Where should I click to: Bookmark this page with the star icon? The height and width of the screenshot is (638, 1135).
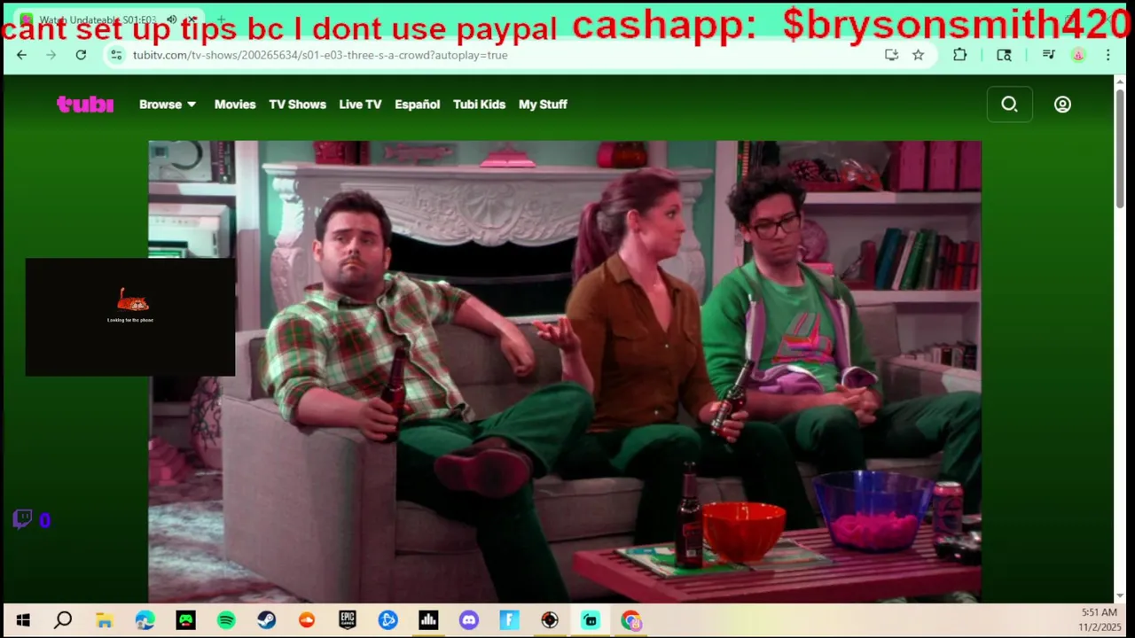pos(918,55)
